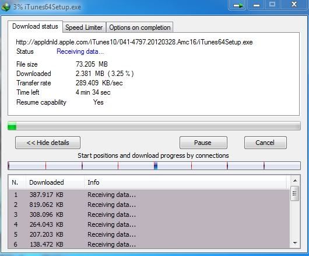Viewport: 309px width, 256px height.
Task: Click the Downloaded column header
Action: coord(55,182)
